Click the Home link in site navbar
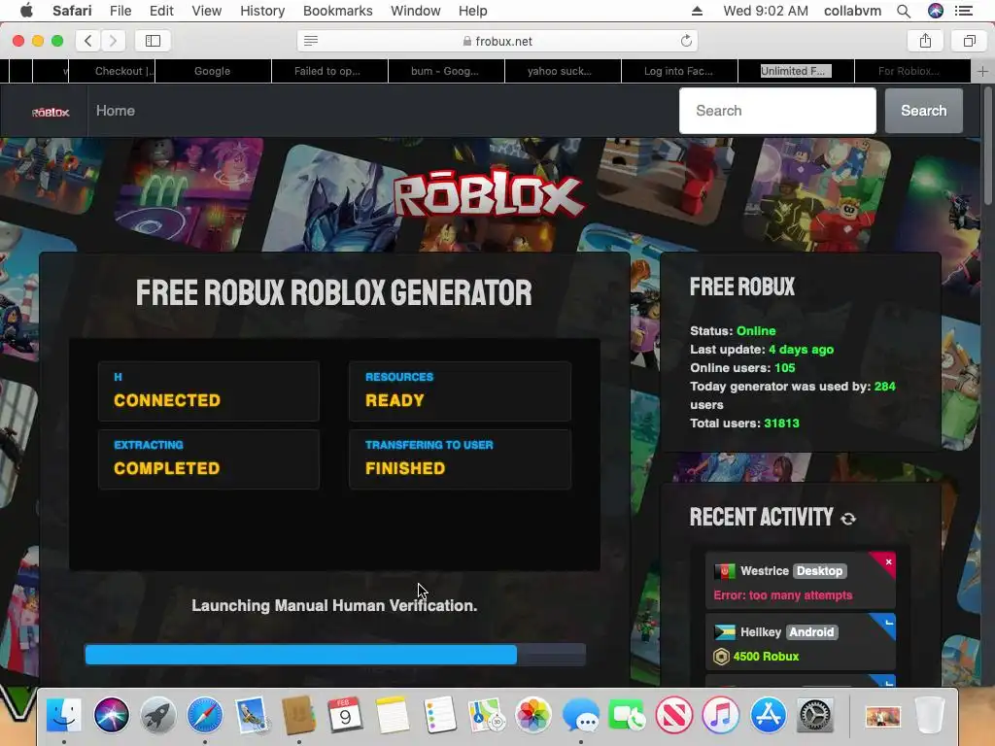995x746 pixels. click(x=116, y=111)
